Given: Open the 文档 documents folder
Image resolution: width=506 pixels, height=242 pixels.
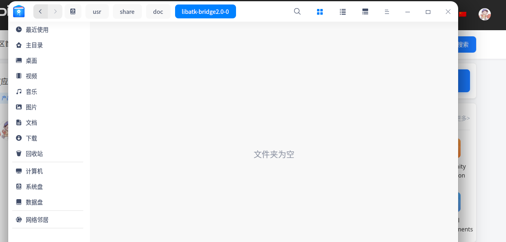Looking at the screenshot, I should [31, 122].
